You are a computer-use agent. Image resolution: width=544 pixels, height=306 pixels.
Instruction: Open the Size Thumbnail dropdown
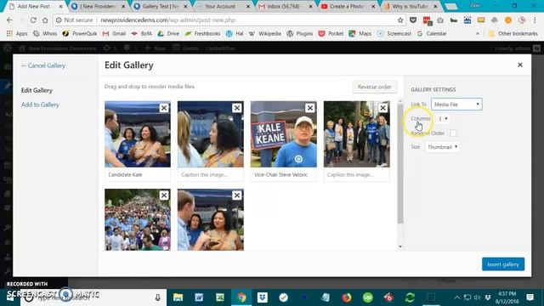[x=442, y=147]
